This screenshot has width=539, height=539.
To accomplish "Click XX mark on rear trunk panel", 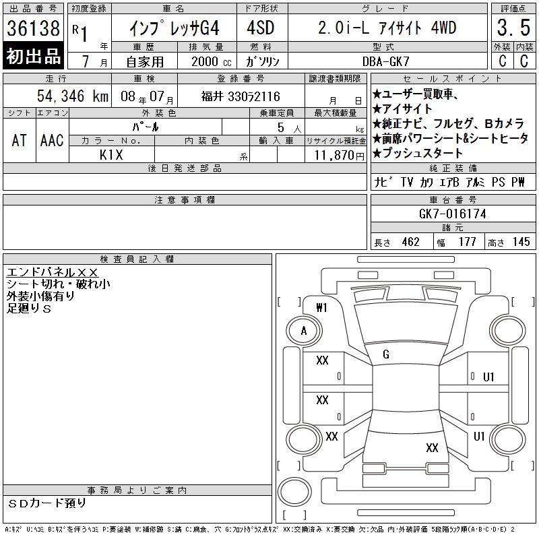I will tap(432, 447).
